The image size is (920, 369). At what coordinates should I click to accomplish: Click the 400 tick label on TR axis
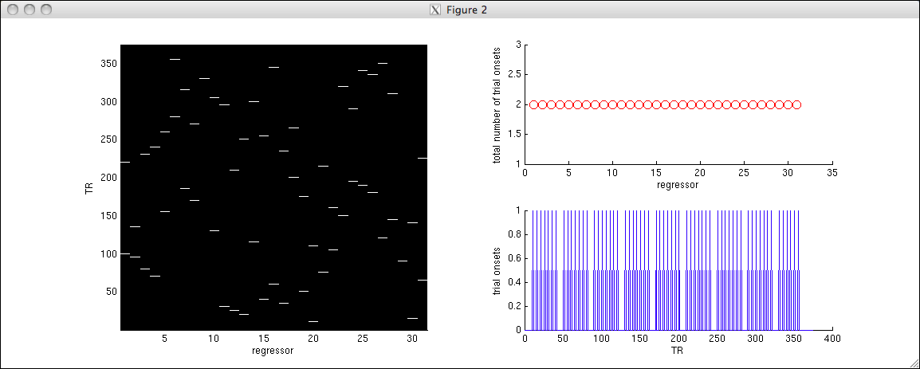click(832, 338)
